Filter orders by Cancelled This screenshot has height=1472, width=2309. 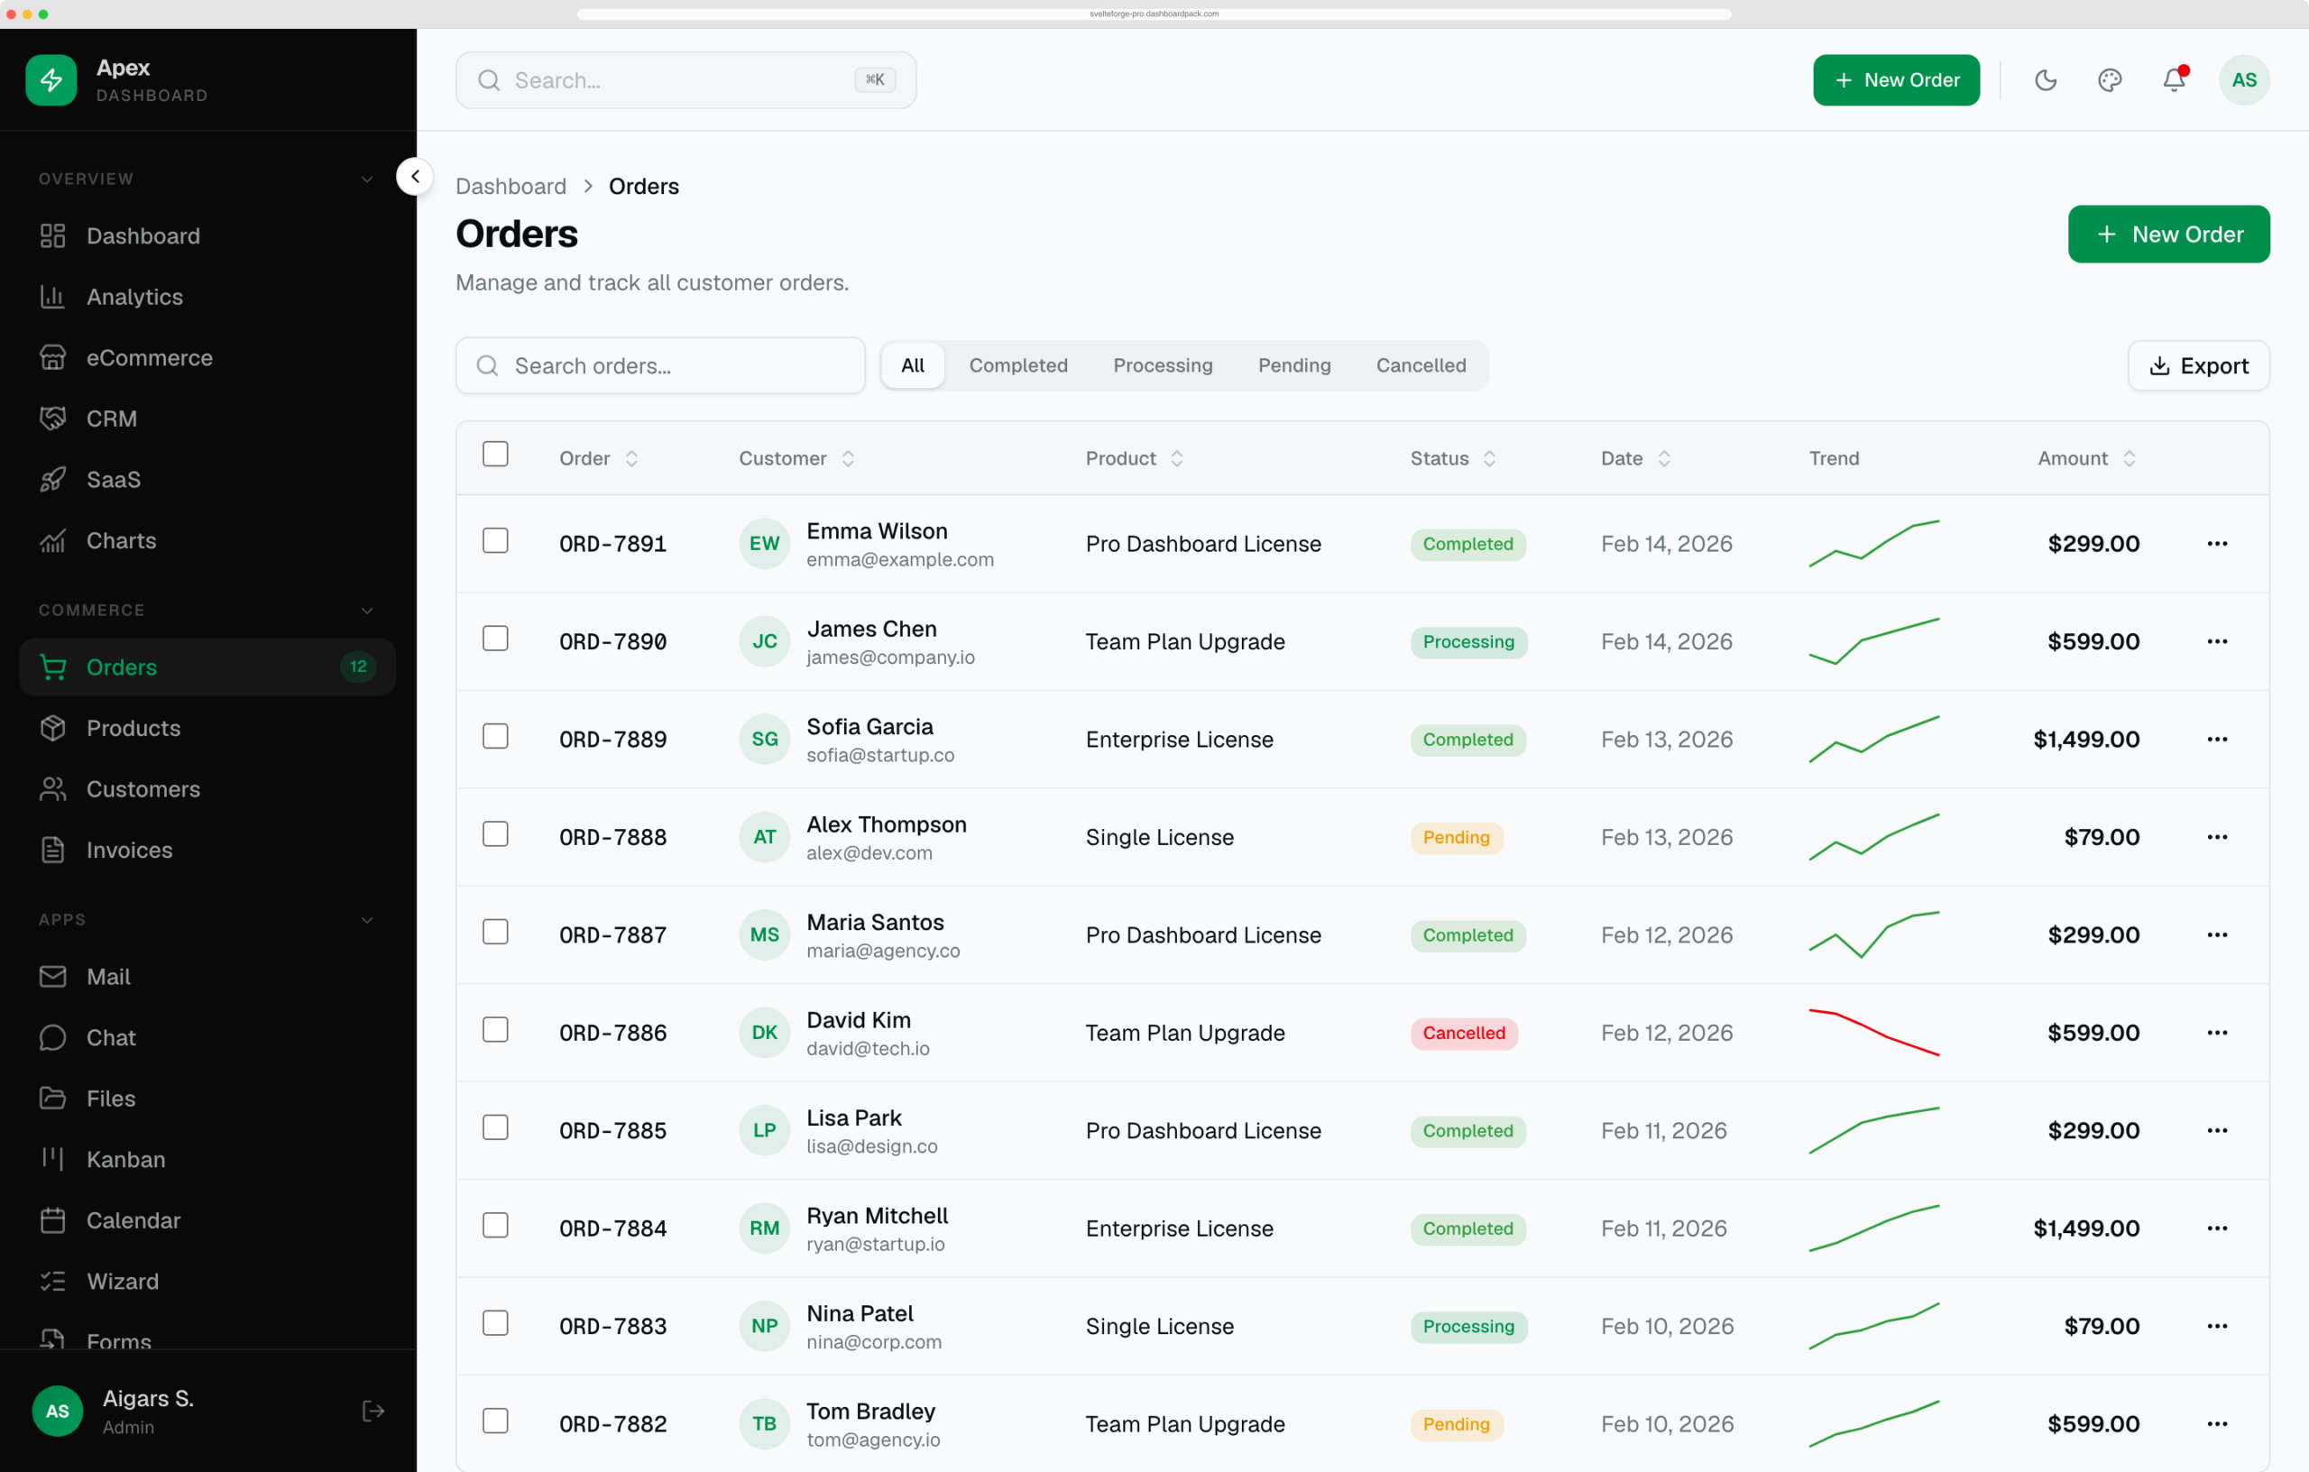coord(1421,365)
